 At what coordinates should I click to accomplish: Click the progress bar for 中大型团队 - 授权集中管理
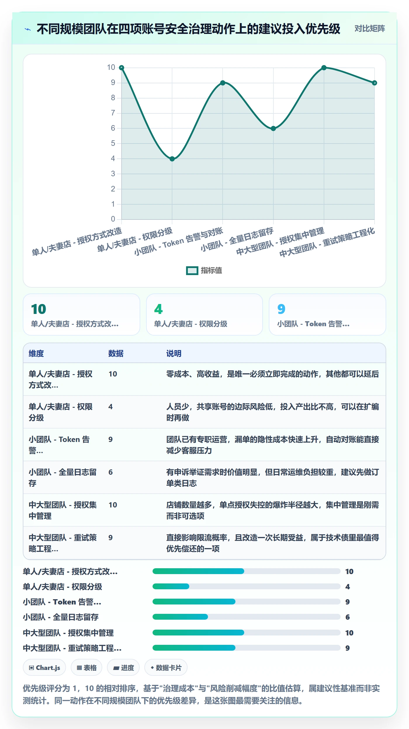(x=247, y=633)
